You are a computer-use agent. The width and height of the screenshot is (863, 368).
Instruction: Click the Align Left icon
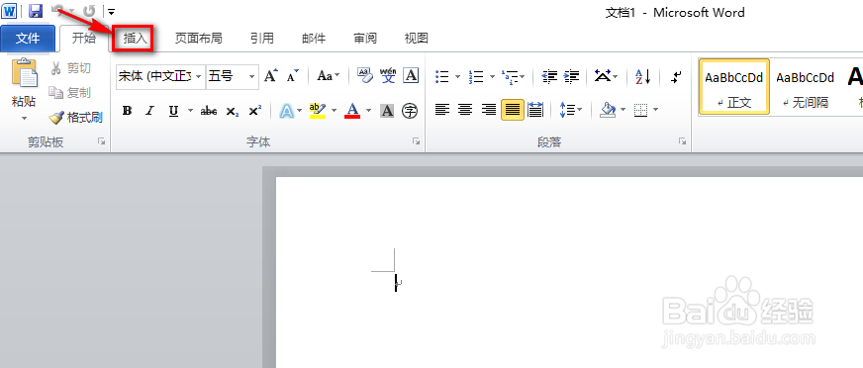click(442, 110)
